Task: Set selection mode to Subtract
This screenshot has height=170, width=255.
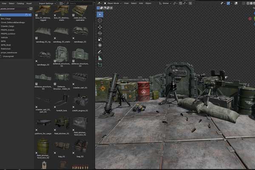Action: (105, 8)
